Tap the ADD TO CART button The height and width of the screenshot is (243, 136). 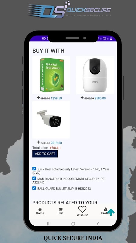[x=45, y=154]
